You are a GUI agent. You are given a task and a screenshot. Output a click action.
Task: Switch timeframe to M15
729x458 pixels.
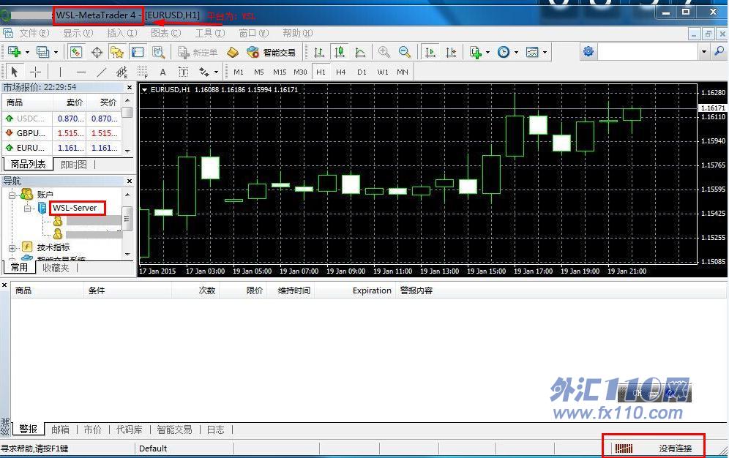(x=280, y=72)
